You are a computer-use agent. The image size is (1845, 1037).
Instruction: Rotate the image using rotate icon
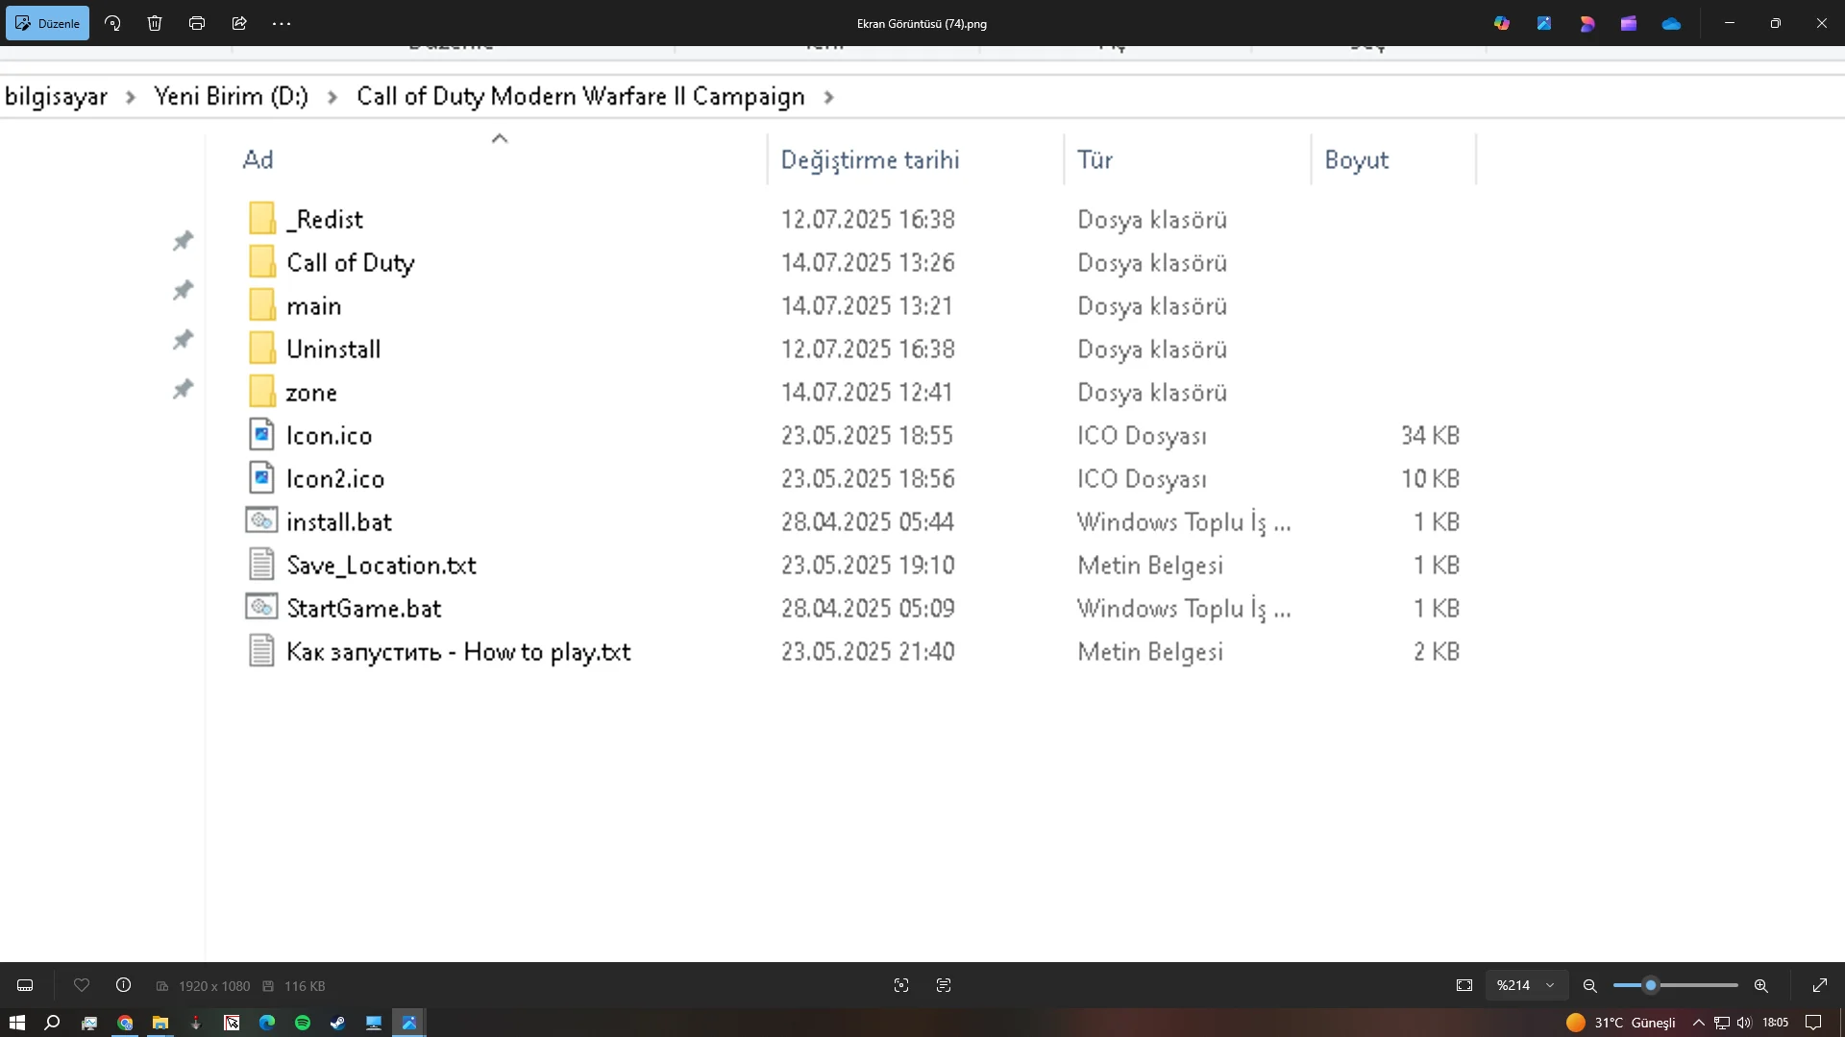pyautogui.click(x=112, y=23)
